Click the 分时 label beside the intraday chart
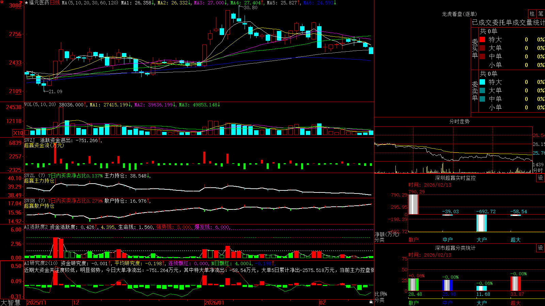Viewport: 545px width, 306px height. coord(538,170)
